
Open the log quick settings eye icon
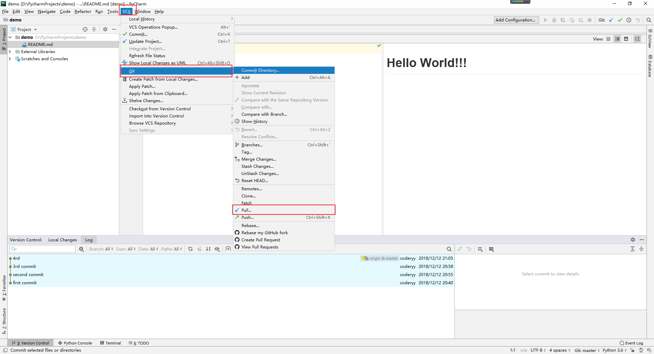(217, 249)
